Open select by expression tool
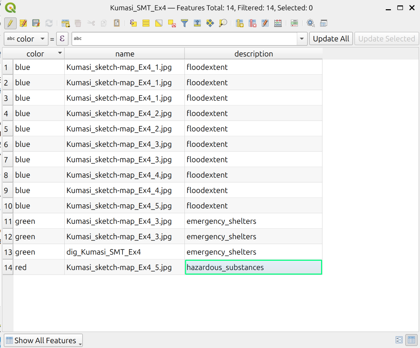420x348 pixels. tap(133, 23)
